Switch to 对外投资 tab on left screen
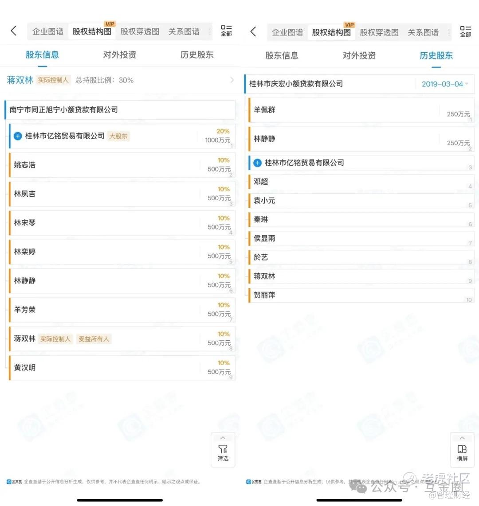479x506 pixels. tap(119, 55)
